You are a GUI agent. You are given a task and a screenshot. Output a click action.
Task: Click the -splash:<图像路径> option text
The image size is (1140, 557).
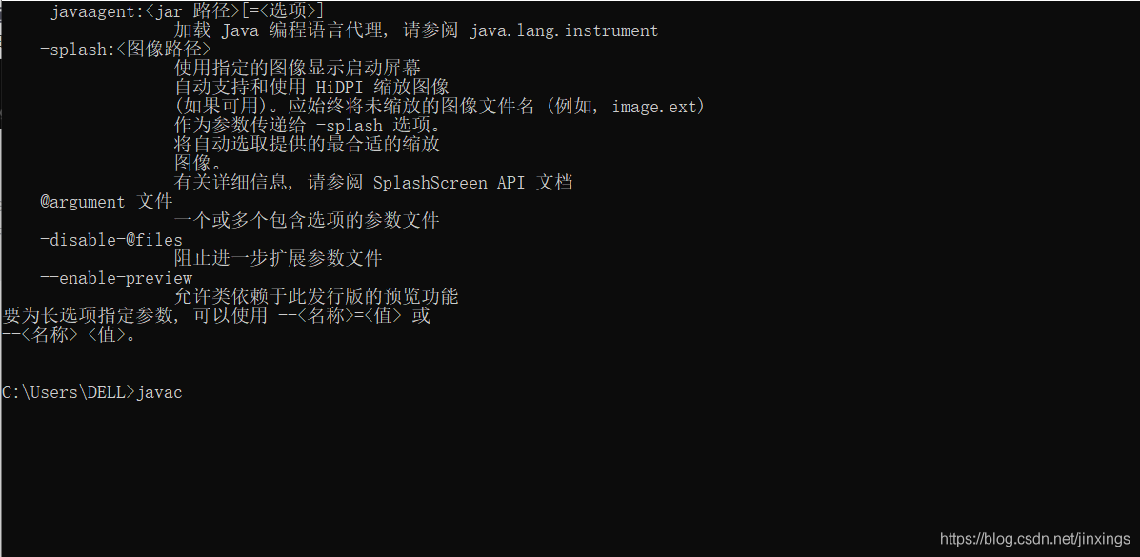coord(126,50)
